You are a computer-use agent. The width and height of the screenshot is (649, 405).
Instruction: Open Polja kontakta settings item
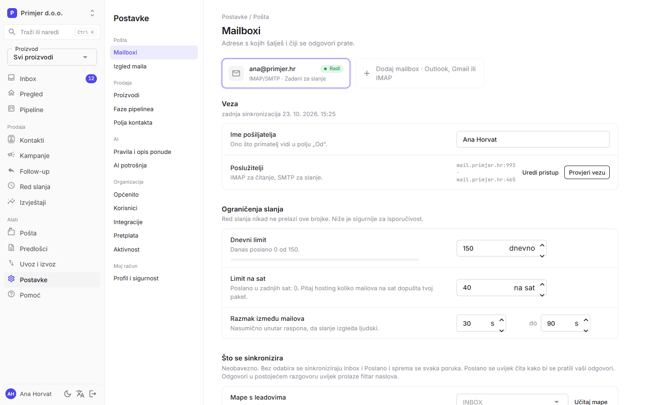[154, 122]
